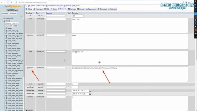The image size is (197, 111).
Task: Open the Триггеры tab
Action: 112,9
